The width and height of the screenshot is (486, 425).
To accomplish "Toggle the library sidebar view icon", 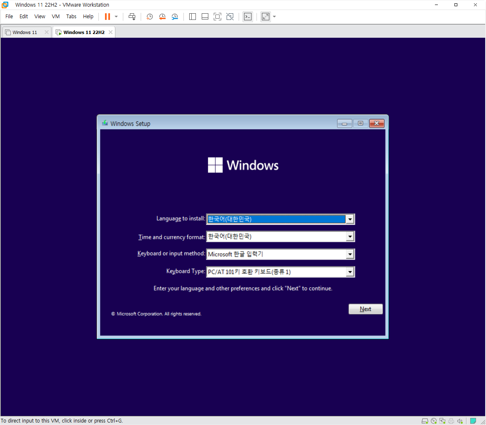I will point(193,17).
